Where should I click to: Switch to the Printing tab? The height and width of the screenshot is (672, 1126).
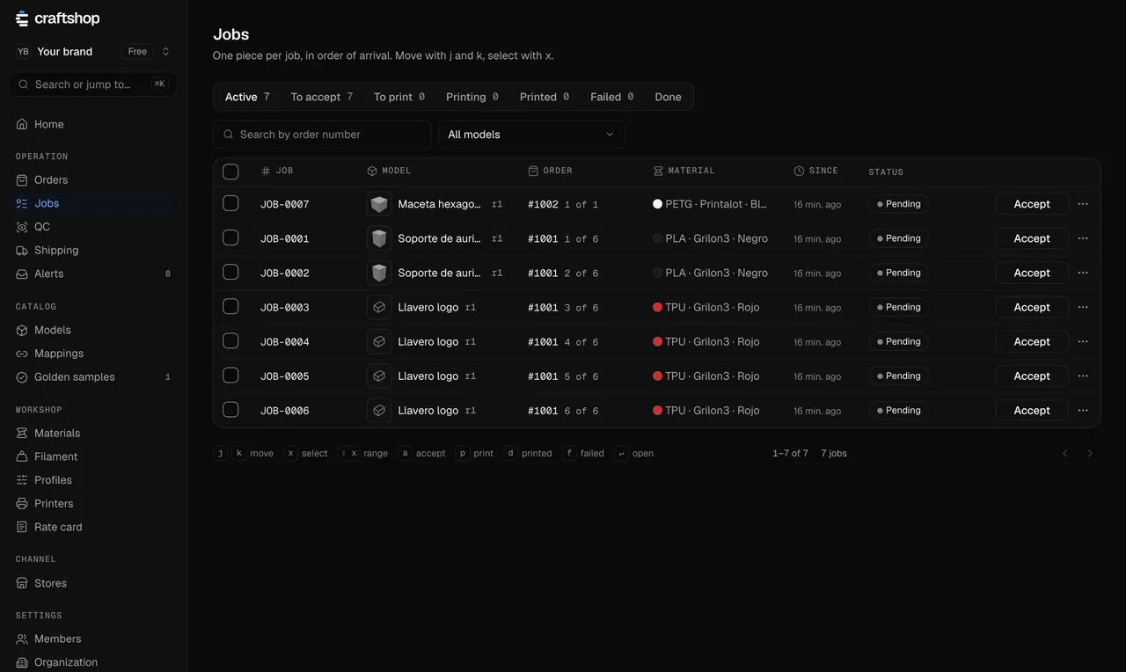coord(472,97)
